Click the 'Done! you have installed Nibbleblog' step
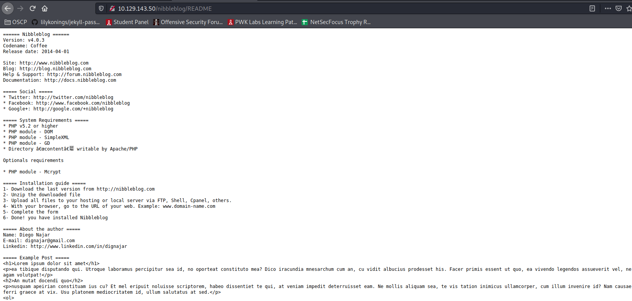Screen dimensions: 632x301 pyautogui.click(x=55, y=218)
